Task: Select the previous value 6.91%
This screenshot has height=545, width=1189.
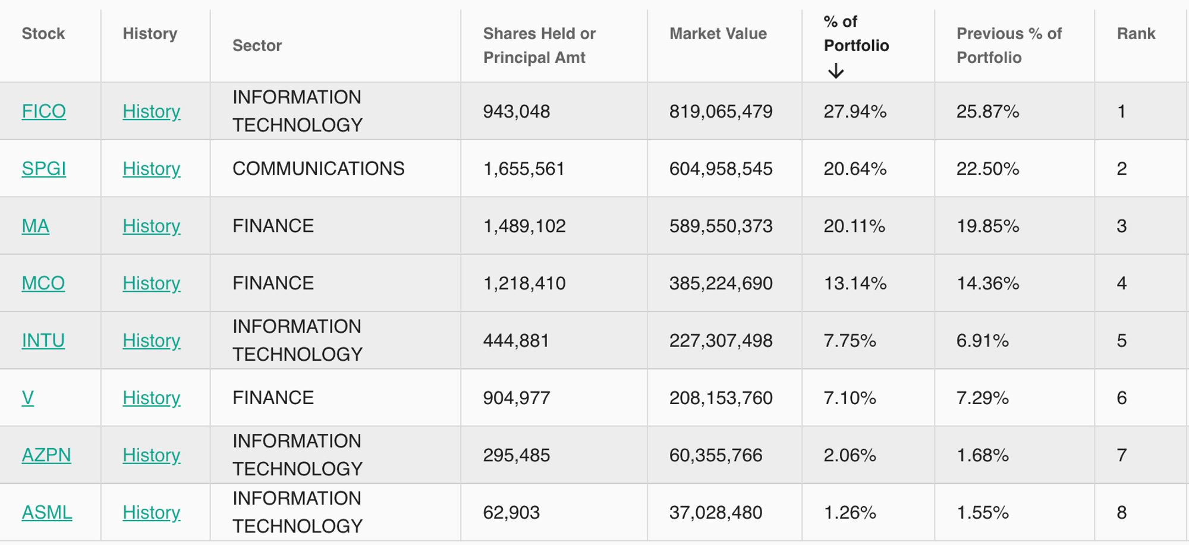Action: click(982, 340)
